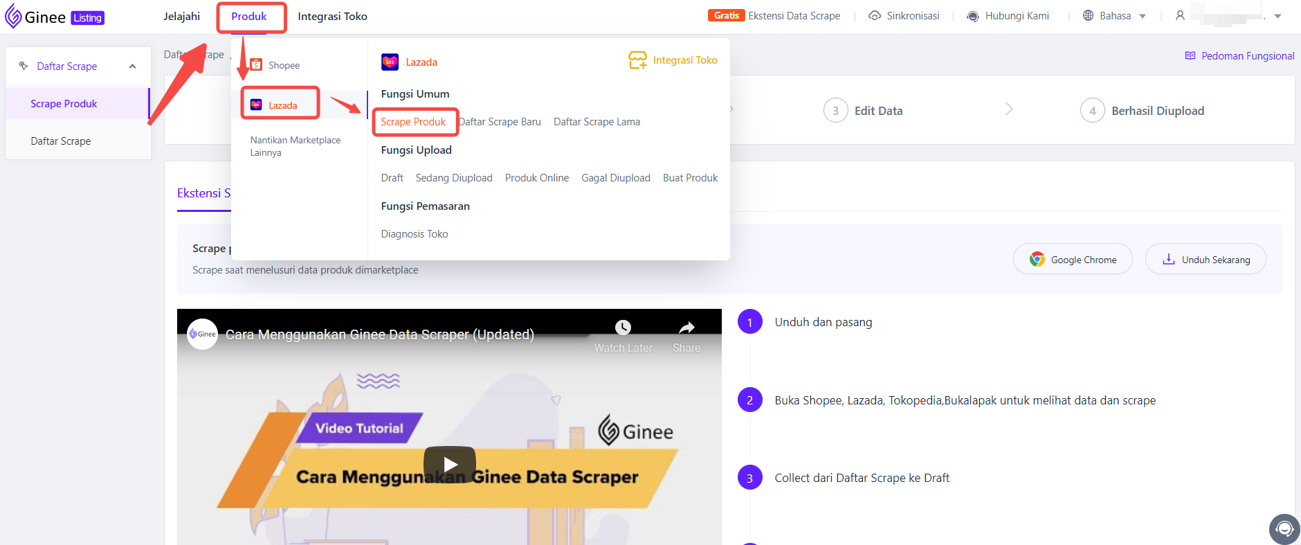Open Daftar Scrape Baru
The height and width of the screenshot is (545, 1301).
(500, 122)
